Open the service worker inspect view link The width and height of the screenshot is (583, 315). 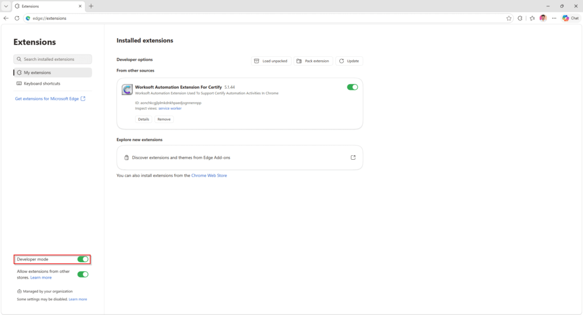tap(170, 109)
